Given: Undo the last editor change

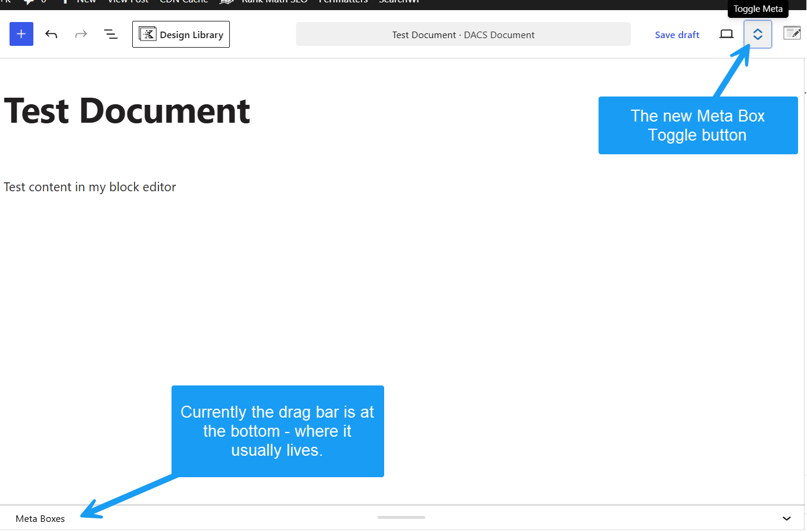Looking at the screenshot, I should (x=51, y=35).
